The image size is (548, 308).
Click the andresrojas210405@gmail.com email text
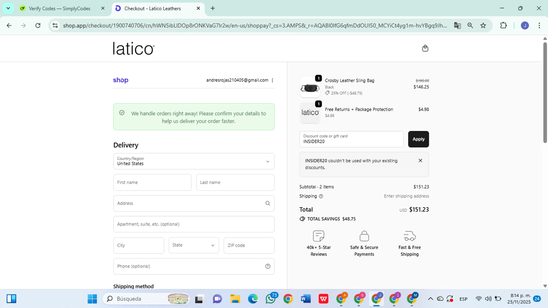coord(237,80)
